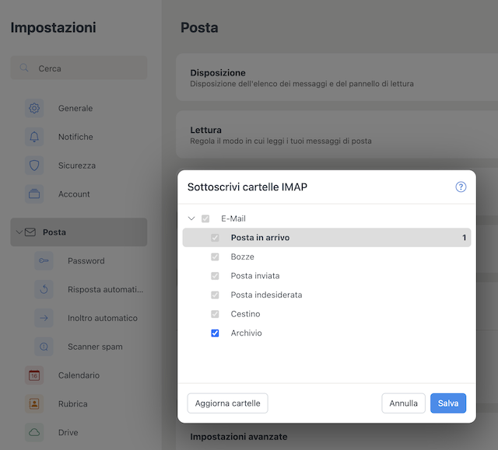
Task: Click the Password key icon
Action: point(44,260)
